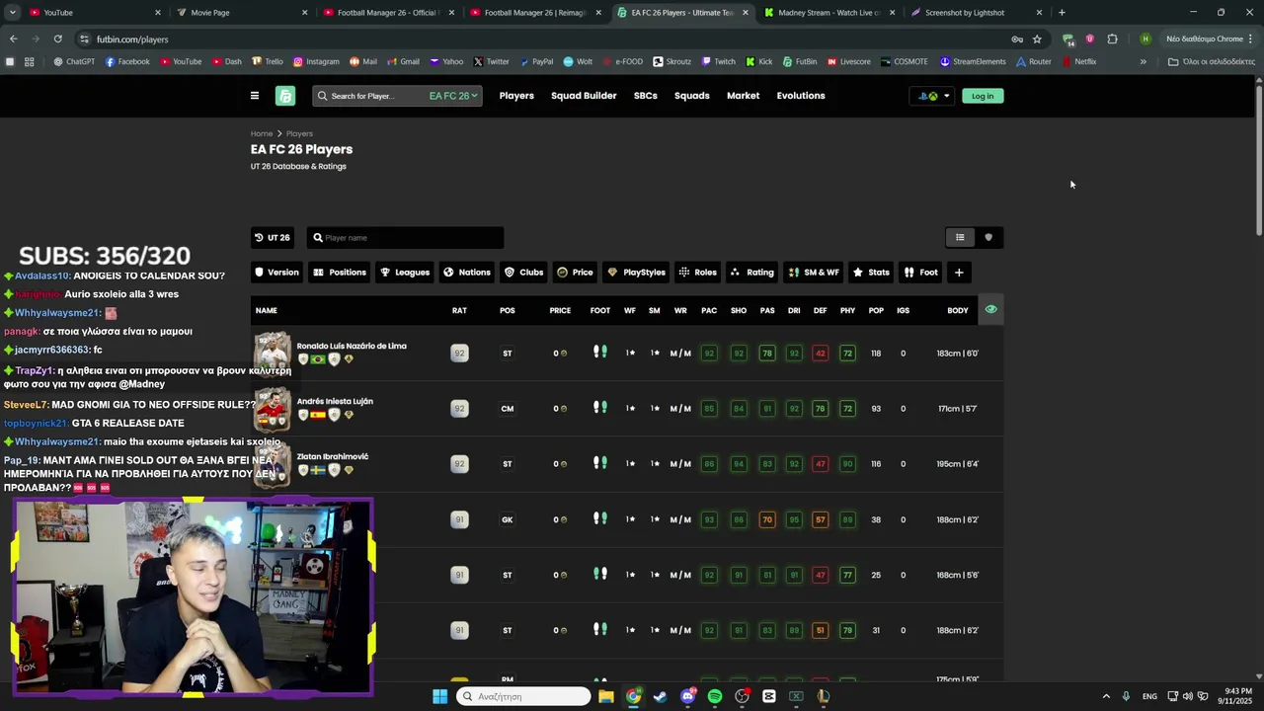Open the Chrome extensions puzzle icon
Image resolution: width=1264 pixels, height=711 pixels.
click(1113, 39)
